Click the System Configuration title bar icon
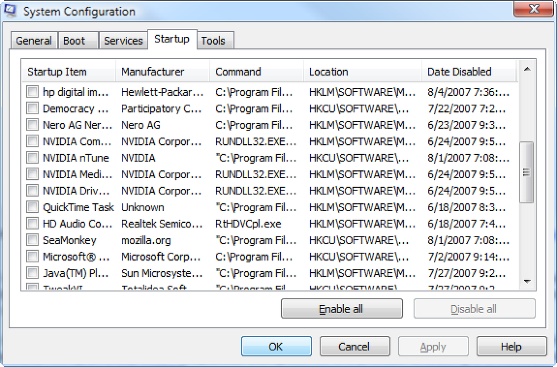Screen dimensions: 557x367 (x=10, y=11)
